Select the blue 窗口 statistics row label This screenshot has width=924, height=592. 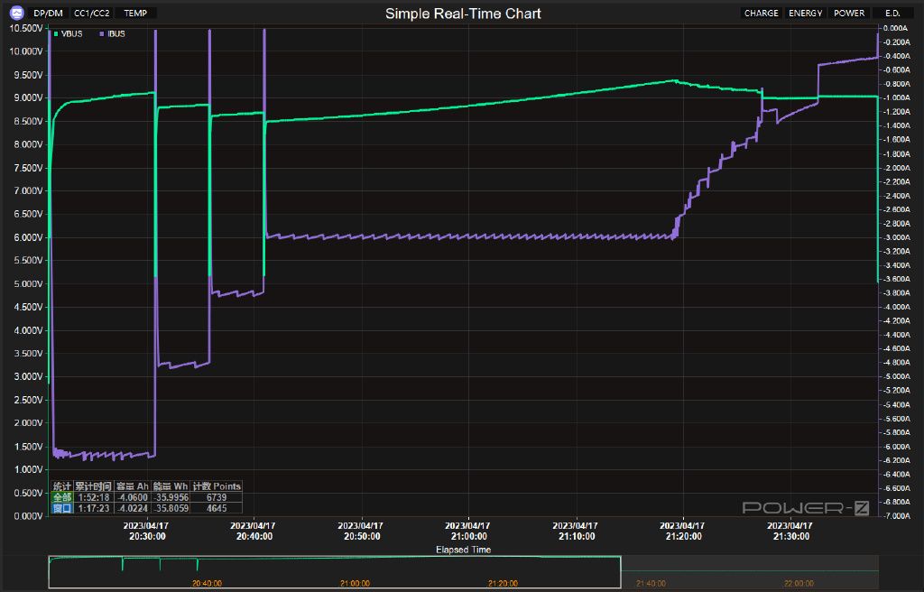61,508
